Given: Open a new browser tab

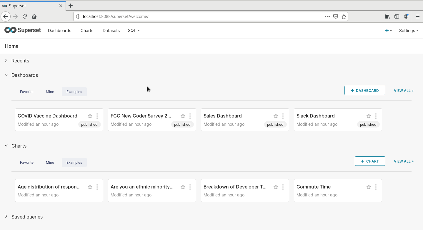Looking at the screenshot, I should (71, 6).
